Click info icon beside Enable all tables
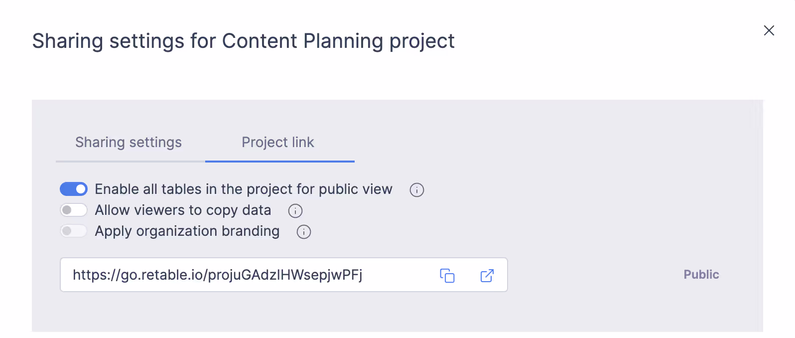Viewport: 795px width, 338px height. pos(417,190)
